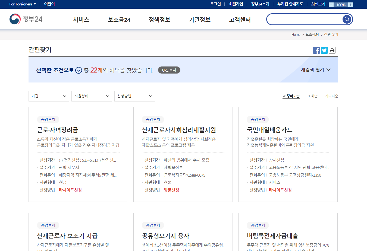367x251 pixels.
Task: Open the 신청방법 filter dropdown
Action: tap(134, 96)
